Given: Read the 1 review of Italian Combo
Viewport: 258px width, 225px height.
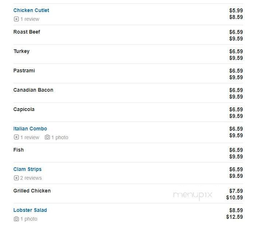Looking at the screenshot, I should [30, 137].
